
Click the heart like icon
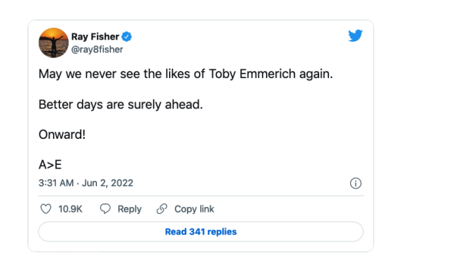pyautogui.click(x=46, y=209)
